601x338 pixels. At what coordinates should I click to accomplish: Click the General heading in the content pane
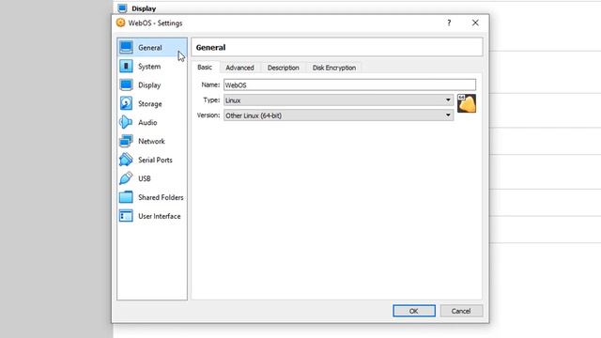click(210, 48)
